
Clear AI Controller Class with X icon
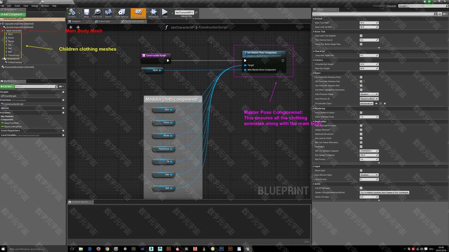pyautogui.click(x=385, y=104)
